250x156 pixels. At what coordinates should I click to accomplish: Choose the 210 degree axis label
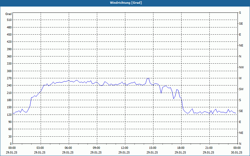(9, 93)
